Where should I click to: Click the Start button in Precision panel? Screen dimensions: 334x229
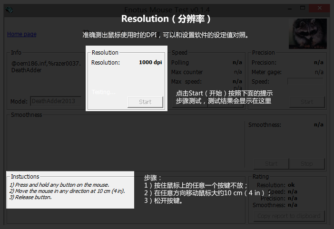click(x=307, y=102)
